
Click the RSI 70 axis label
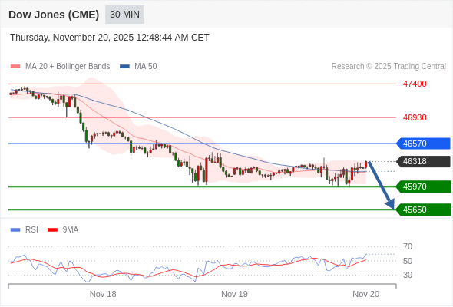(x=408, y=246)
